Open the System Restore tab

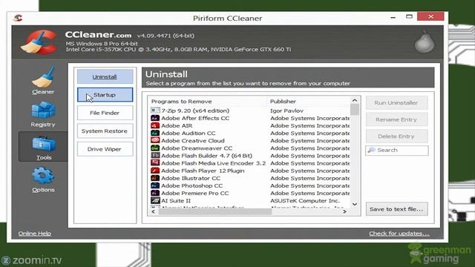[x=105, y=131]
